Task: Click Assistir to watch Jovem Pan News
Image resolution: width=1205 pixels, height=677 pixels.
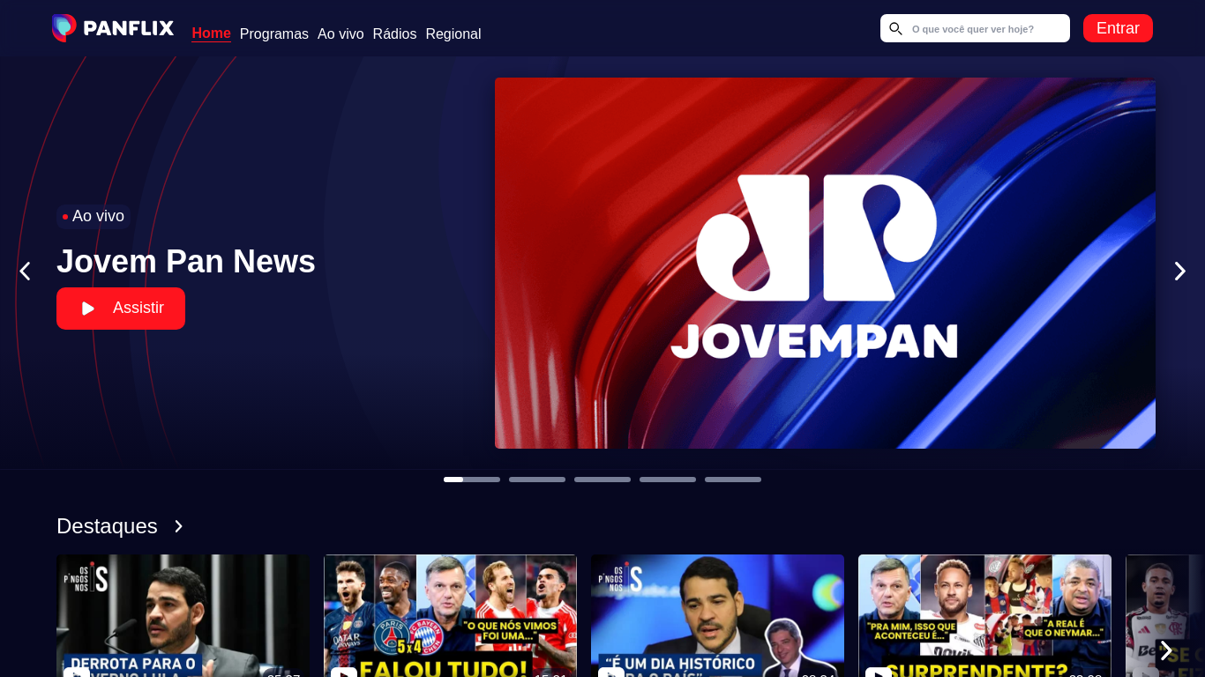Action: click(x=121, y=309)
